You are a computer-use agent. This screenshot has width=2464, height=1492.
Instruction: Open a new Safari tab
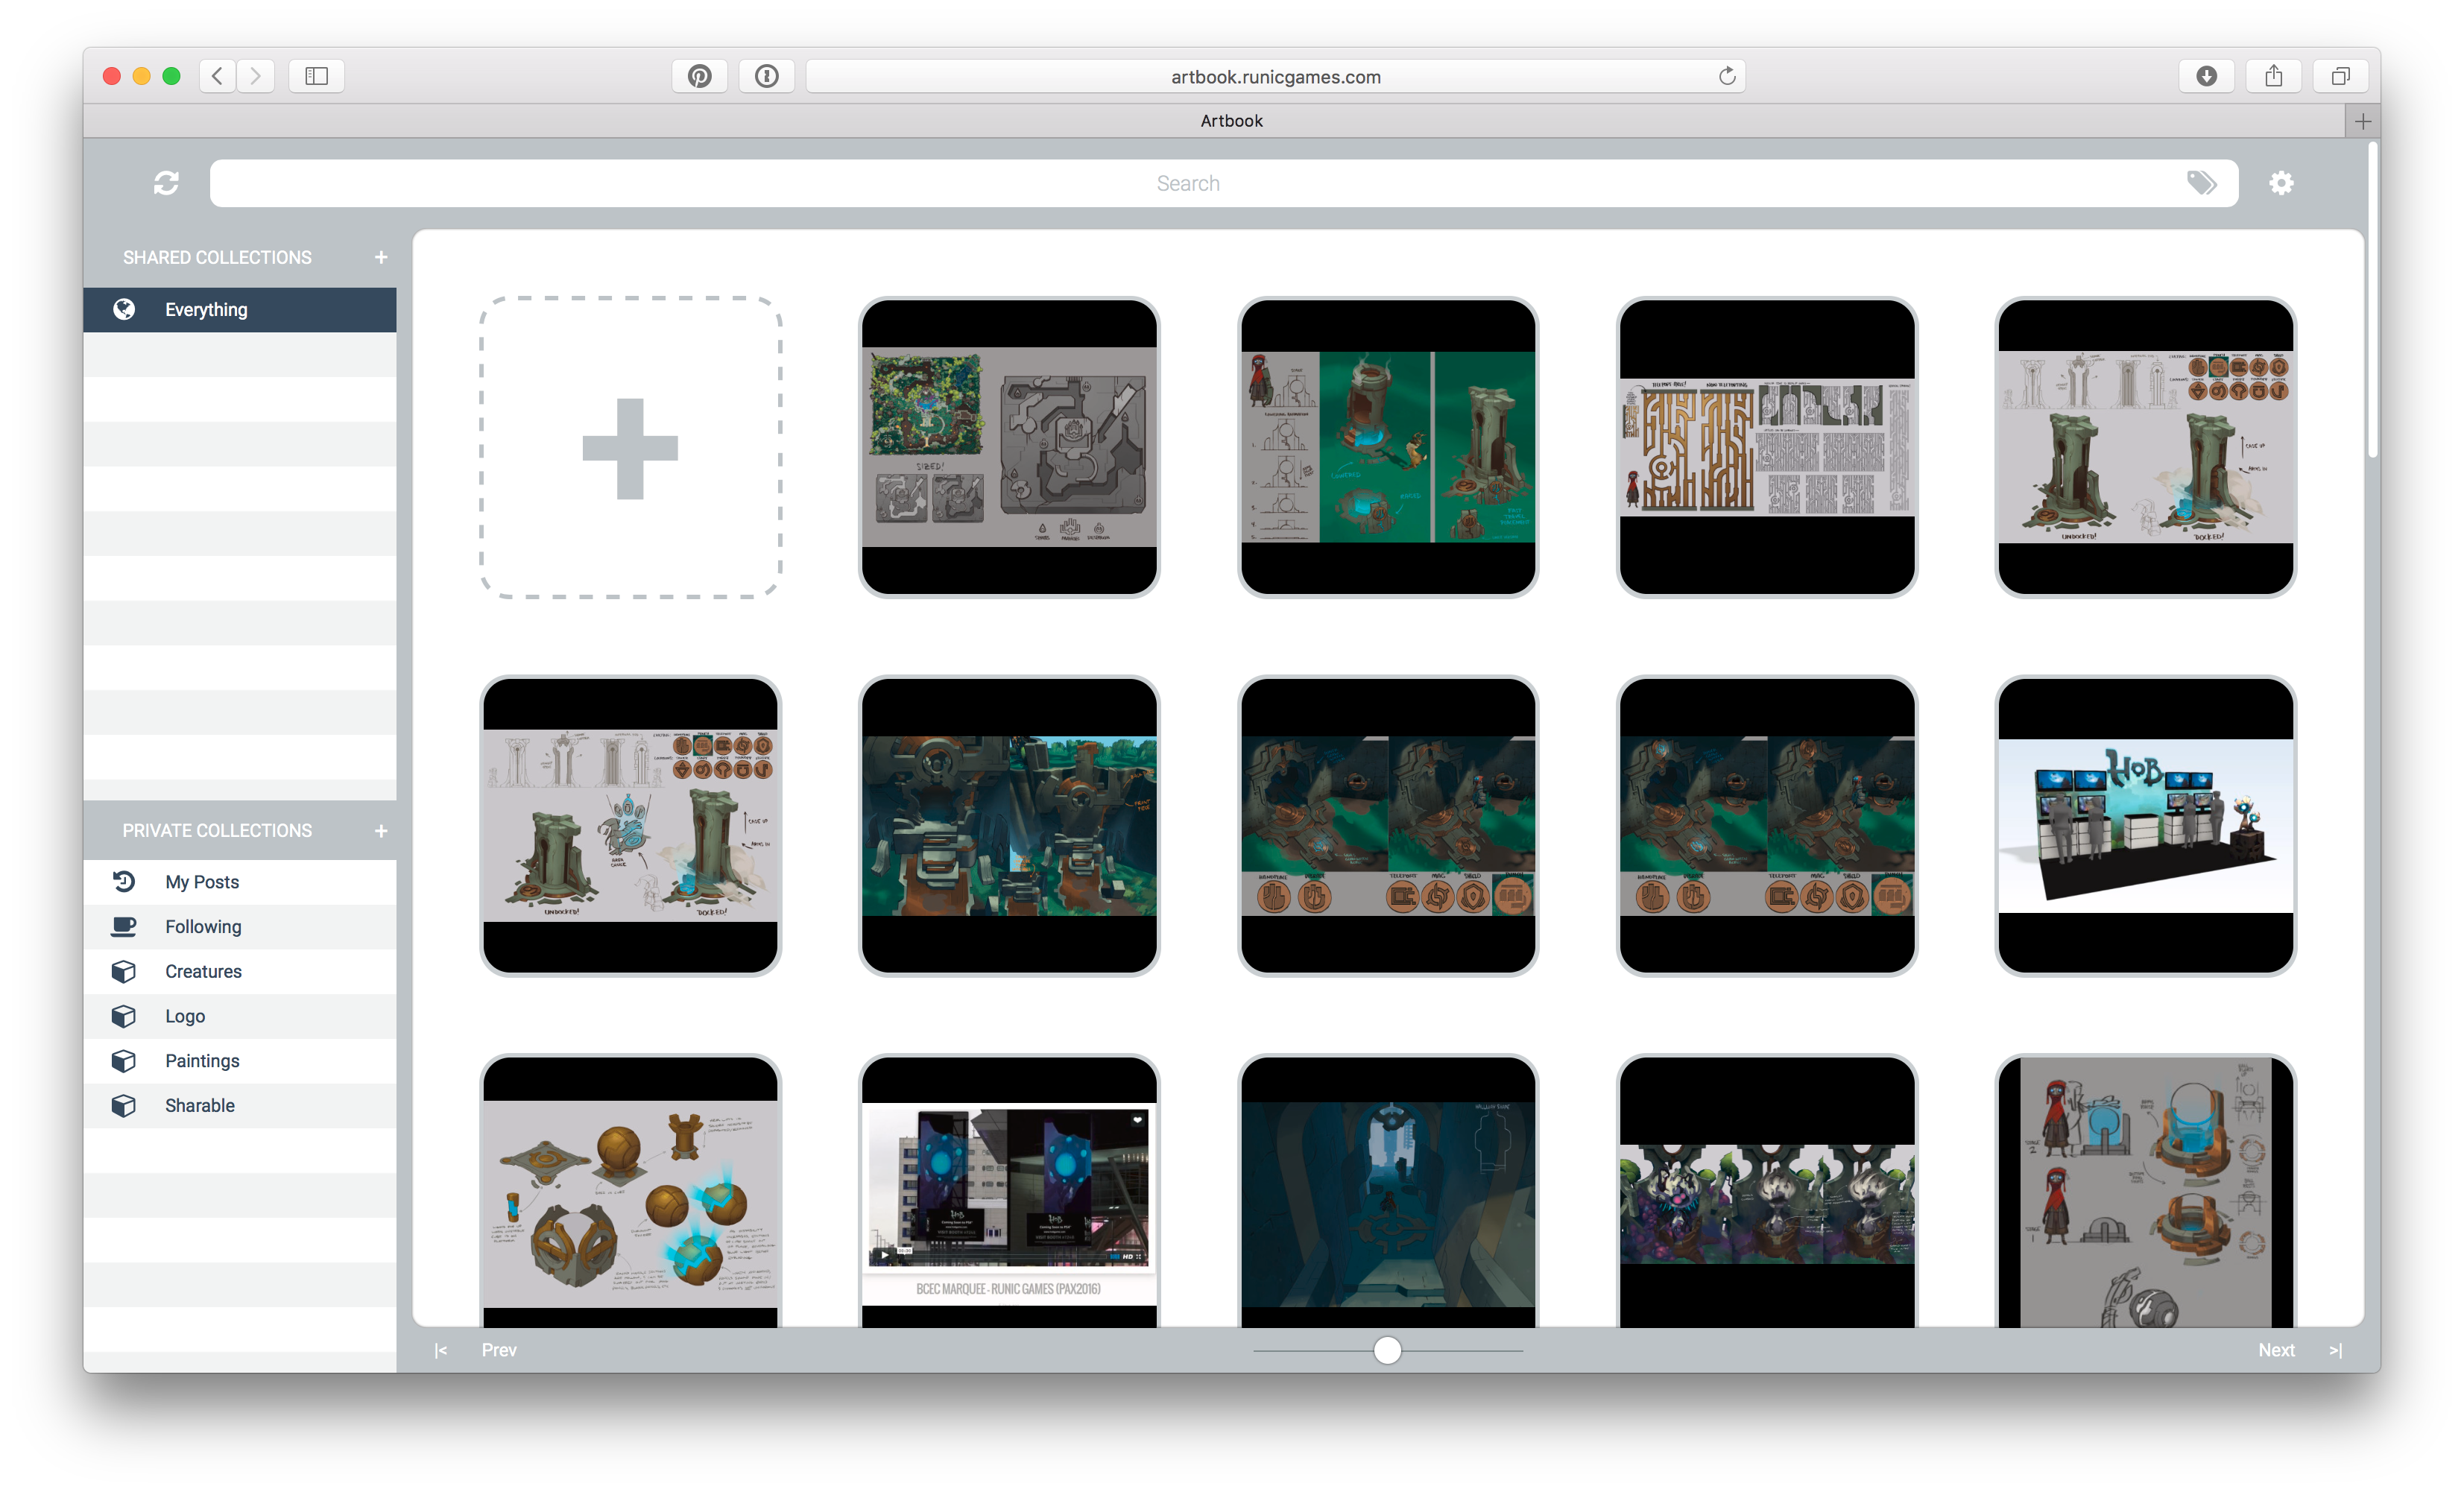tap(2362, 121)
